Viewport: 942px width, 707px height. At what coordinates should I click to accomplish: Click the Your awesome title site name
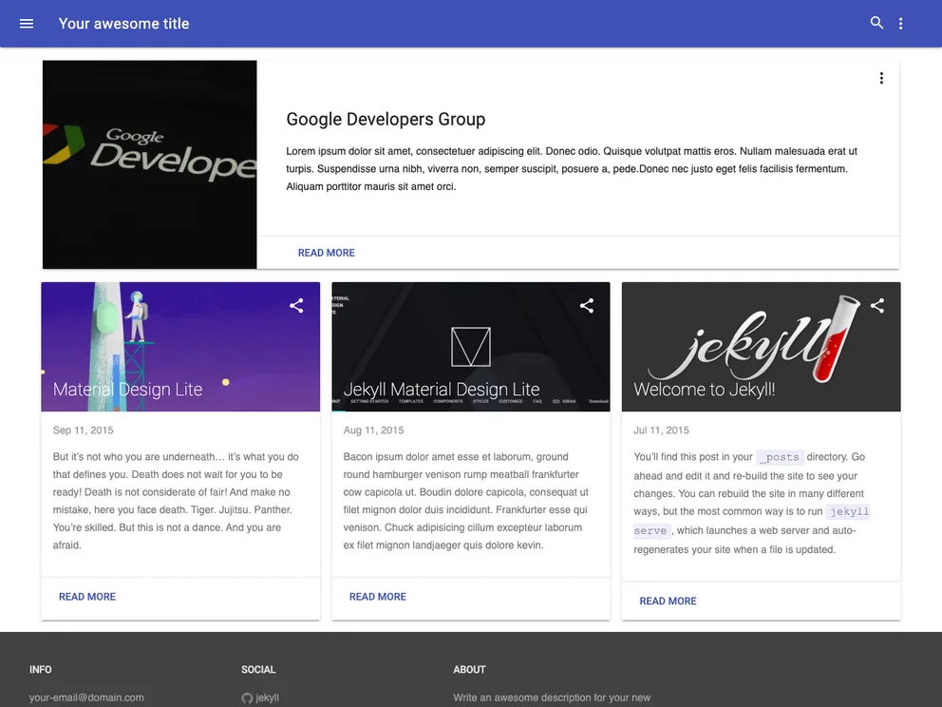coord(123,23)
